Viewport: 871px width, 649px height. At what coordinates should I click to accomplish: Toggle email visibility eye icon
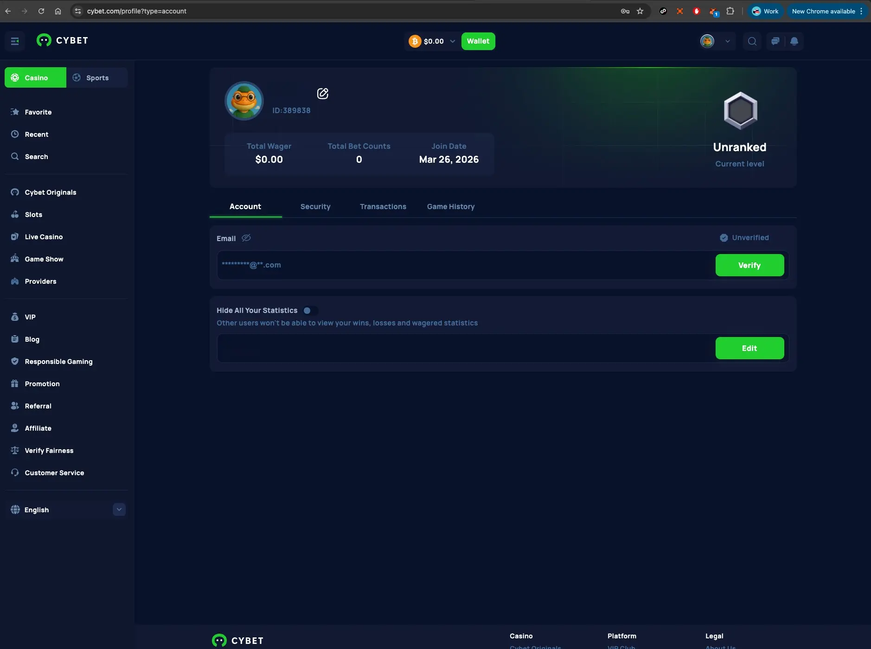tap(246, 238)
